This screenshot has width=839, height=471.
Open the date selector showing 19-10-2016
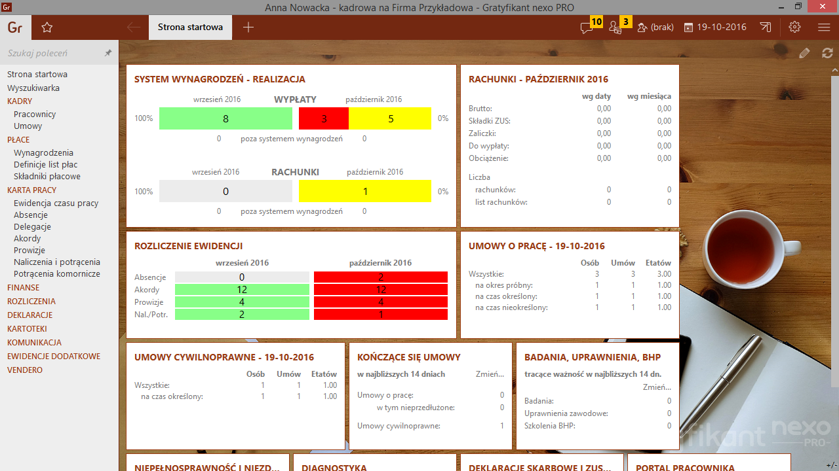[715, 27]
